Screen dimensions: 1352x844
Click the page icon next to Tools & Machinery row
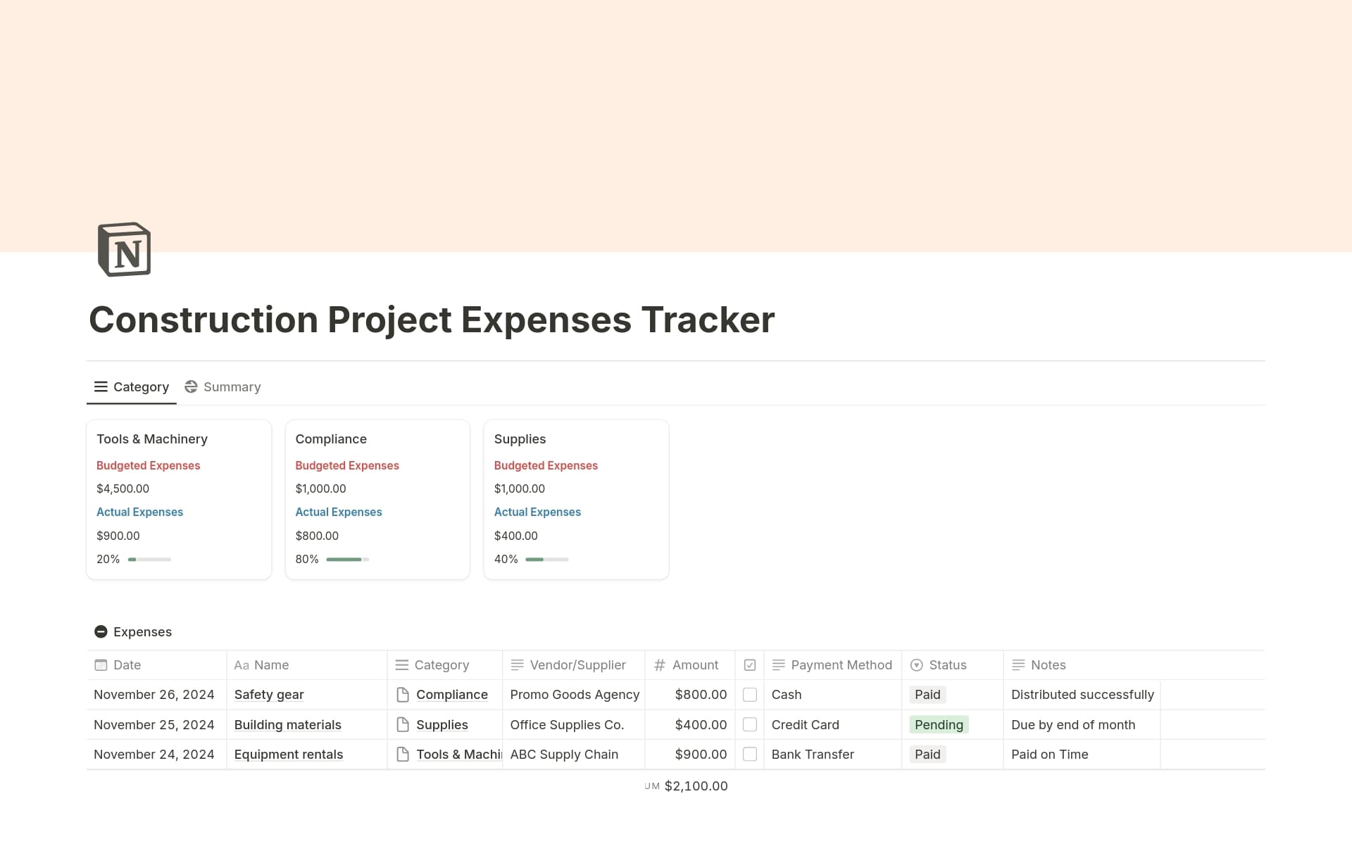click(x=402, y=754)
